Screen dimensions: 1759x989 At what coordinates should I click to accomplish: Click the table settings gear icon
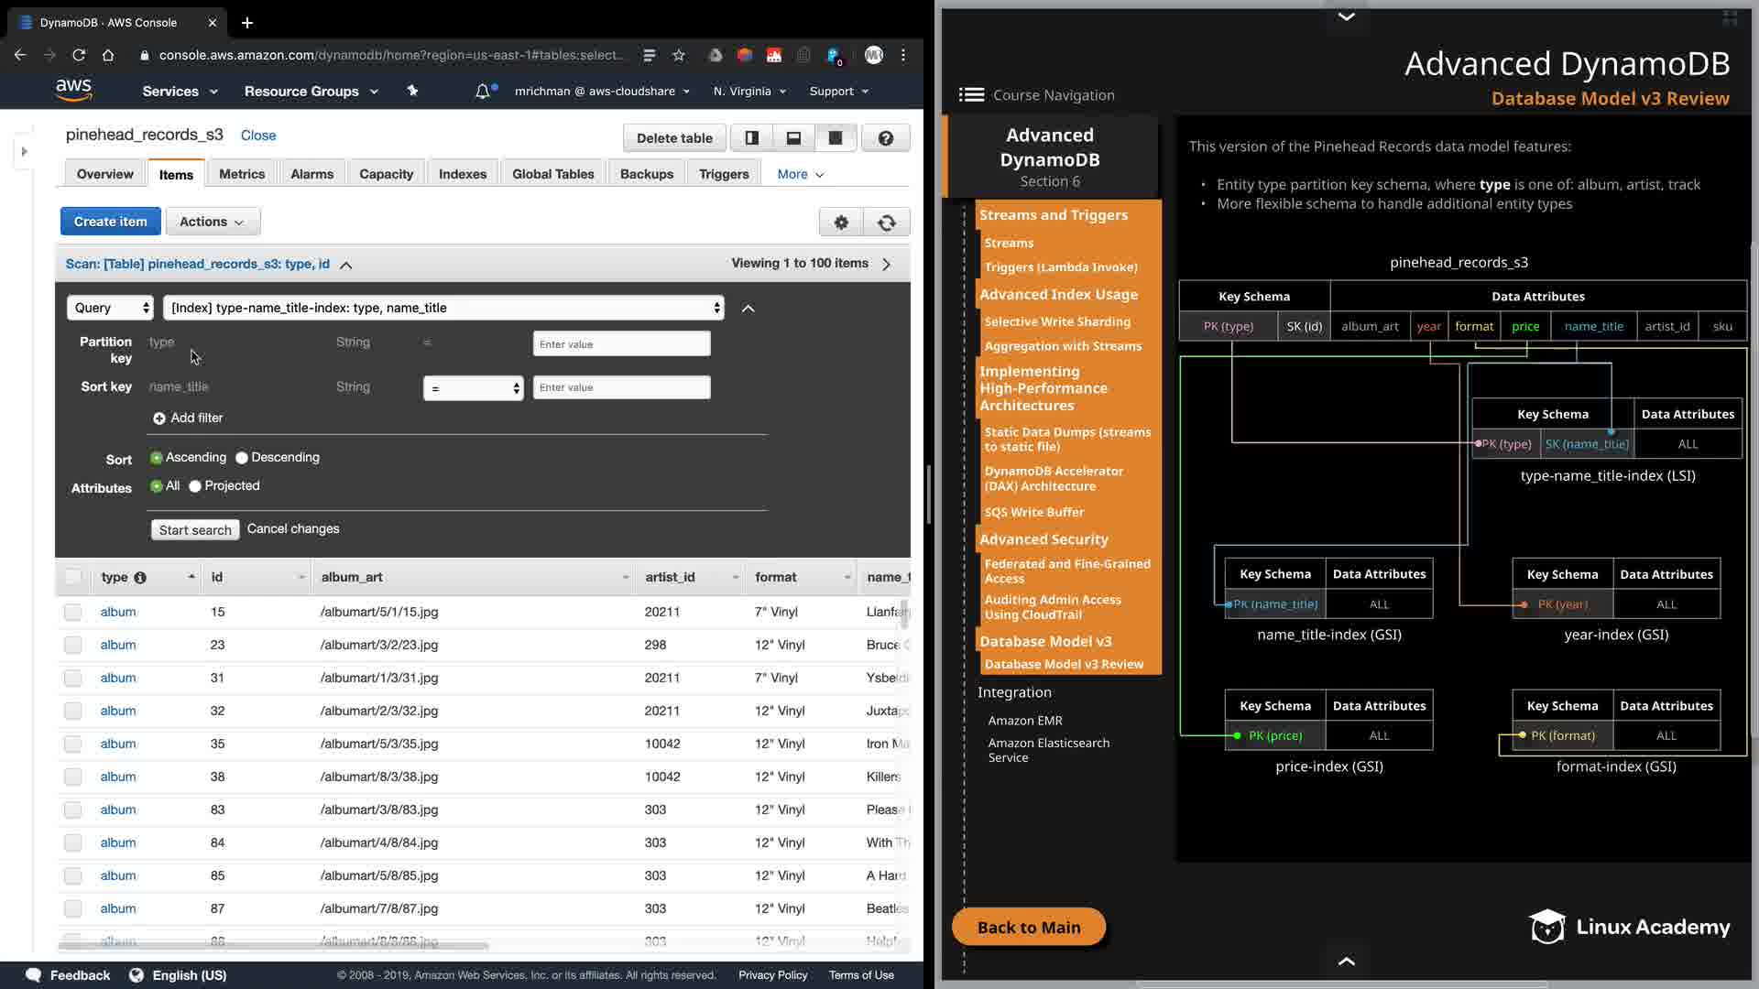click(841, 222)
